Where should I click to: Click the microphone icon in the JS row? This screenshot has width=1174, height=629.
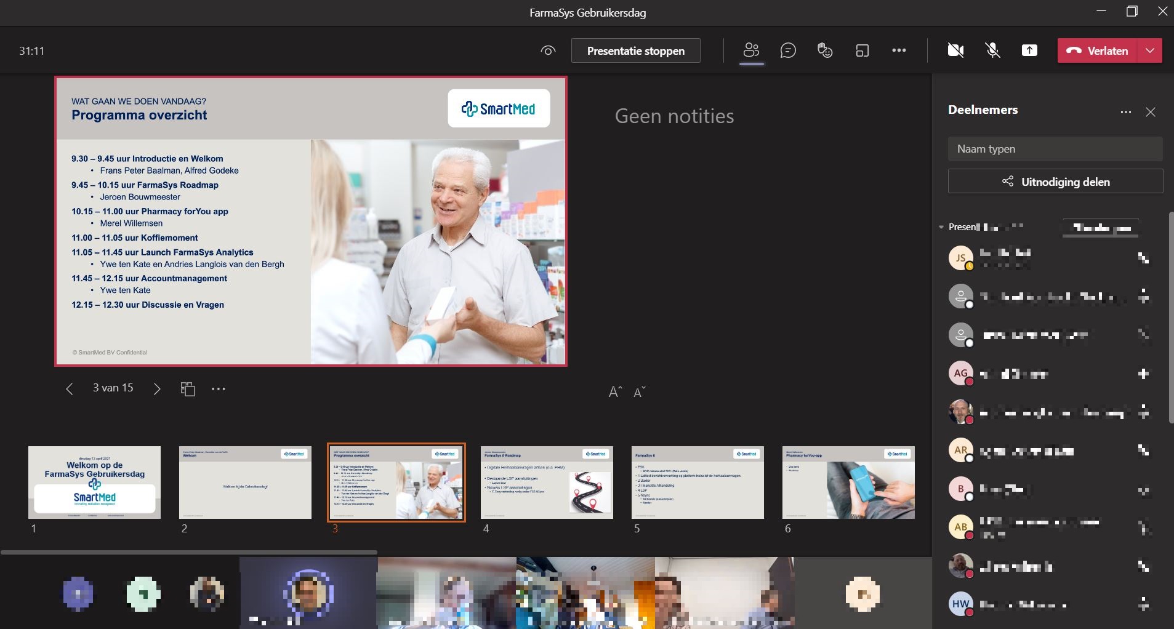[x=1143, y=258]
